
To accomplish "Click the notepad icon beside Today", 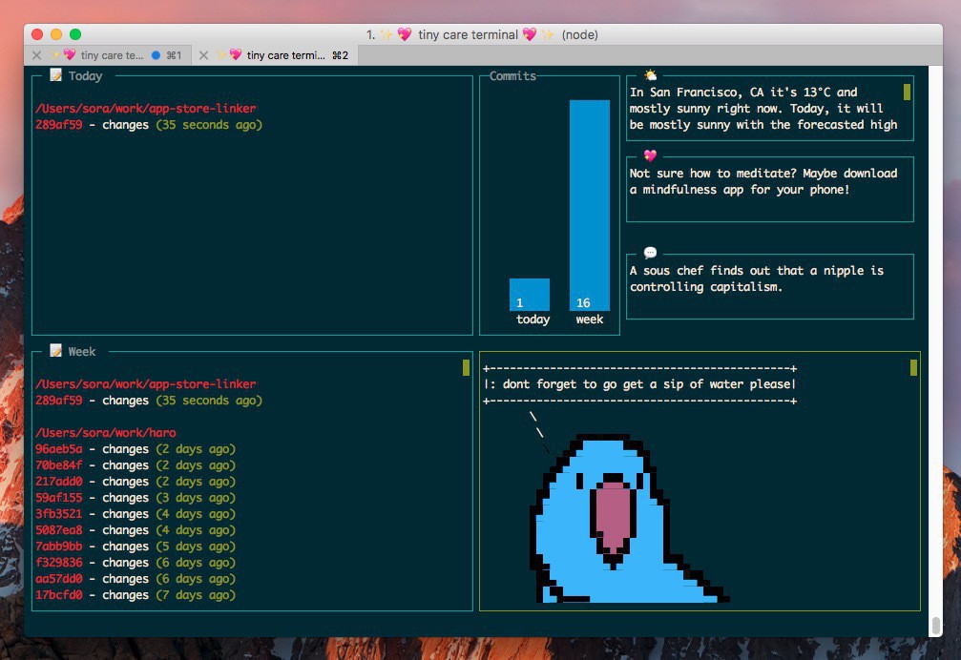I will (56, 75).
